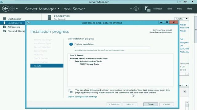
Task: Click the server icon next to PROPERTIES
Action: pos(49,17)
